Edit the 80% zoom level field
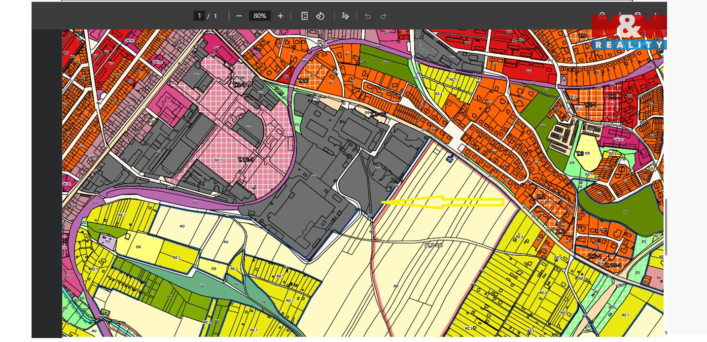The height and width of the screenshot is (342, 707). pyautogui.click(x=260, y=16)
